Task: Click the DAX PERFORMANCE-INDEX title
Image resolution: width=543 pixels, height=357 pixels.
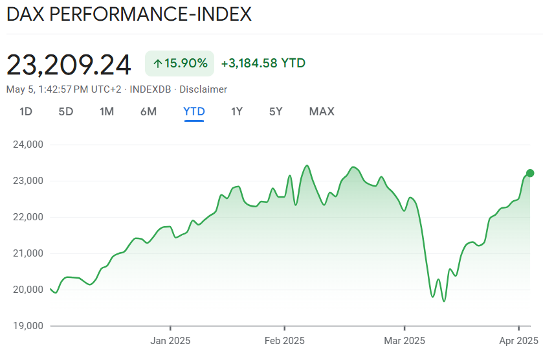Action: click(129, 14)
